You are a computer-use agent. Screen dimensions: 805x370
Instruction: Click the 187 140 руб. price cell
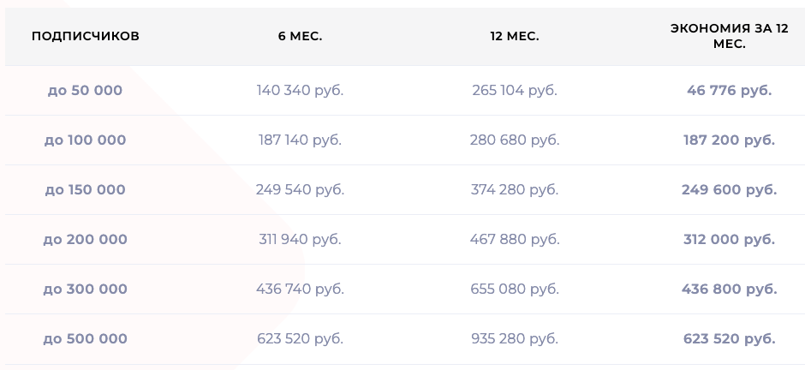point(301,140)
